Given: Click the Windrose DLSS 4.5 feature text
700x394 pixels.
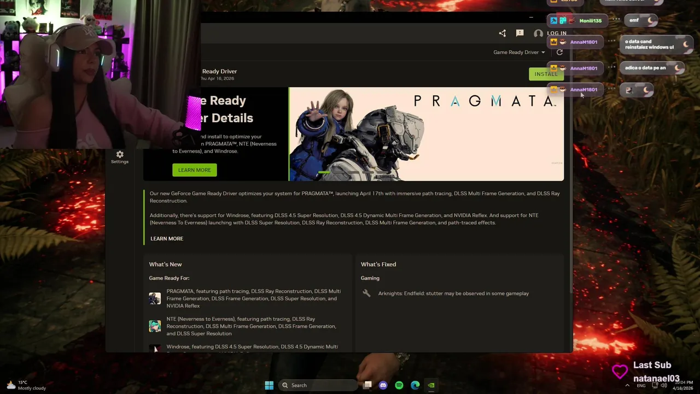Looking at the screenshot, I should 252,348.
